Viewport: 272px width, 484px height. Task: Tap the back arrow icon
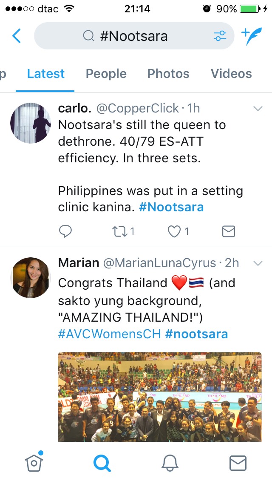[x=16, y=36]
